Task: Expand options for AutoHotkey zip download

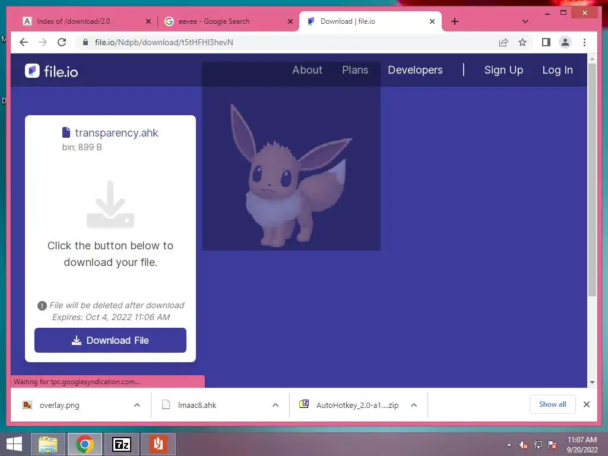Action: 414,405
